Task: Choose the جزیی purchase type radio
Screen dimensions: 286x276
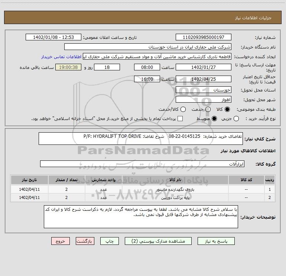Action: point(236,119)
